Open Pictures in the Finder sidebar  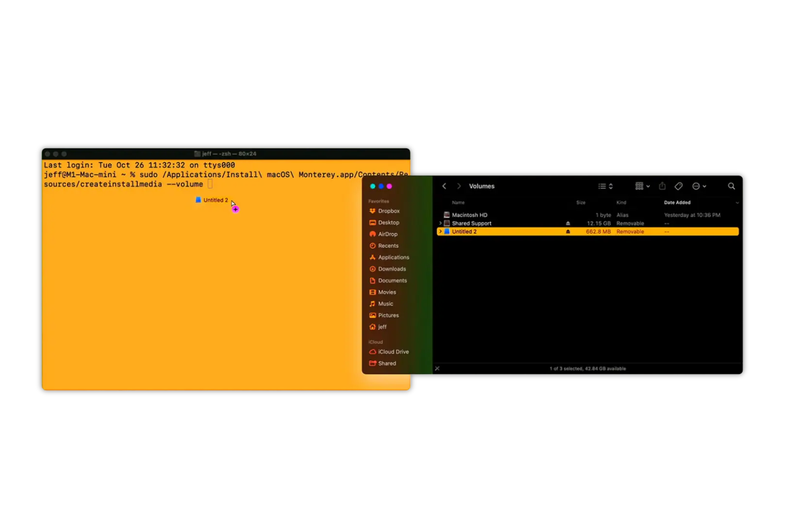[384, 316]
